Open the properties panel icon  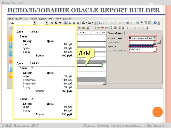pyautogui.click(x=141, y=23)
